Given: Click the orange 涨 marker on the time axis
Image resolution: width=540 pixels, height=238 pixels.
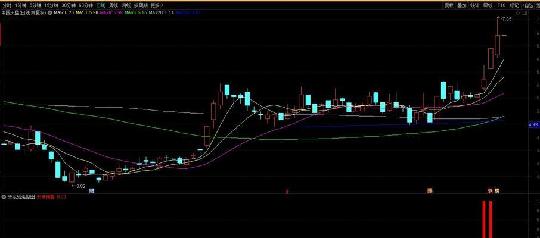Looking at the screenshot, I should 490,191.
